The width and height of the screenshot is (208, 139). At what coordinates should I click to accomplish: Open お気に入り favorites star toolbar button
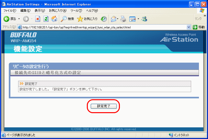[x=87, y=19]
